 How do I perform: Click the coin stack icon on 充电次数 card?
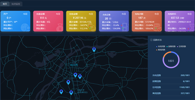158,27
